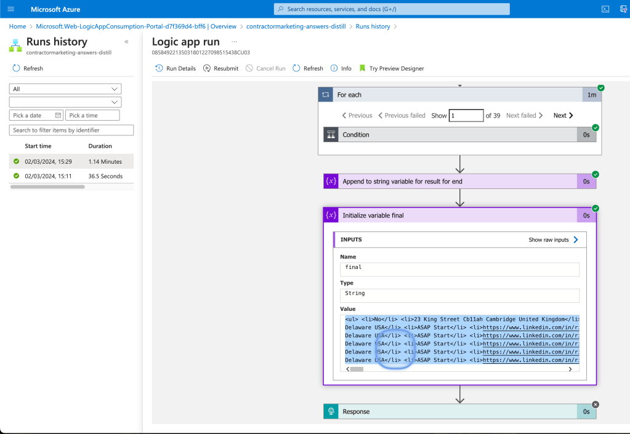The width and height of the screenshot is (630, 434).
Task: Click the Microsoft Azure logo text
Action: (55, 9)
